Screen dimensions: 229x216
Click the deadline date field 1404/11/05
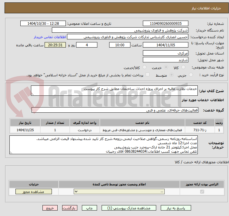coord(166,45)
